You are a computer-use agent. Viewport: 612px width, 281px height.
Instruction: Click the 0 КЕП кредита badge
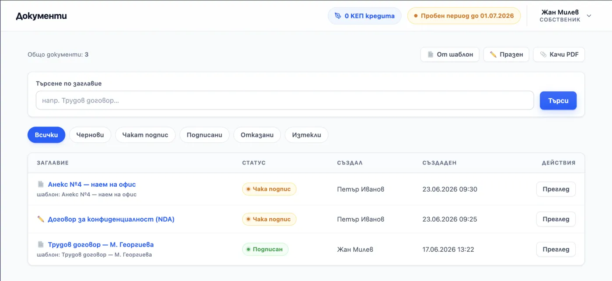(x=365, y=16)
